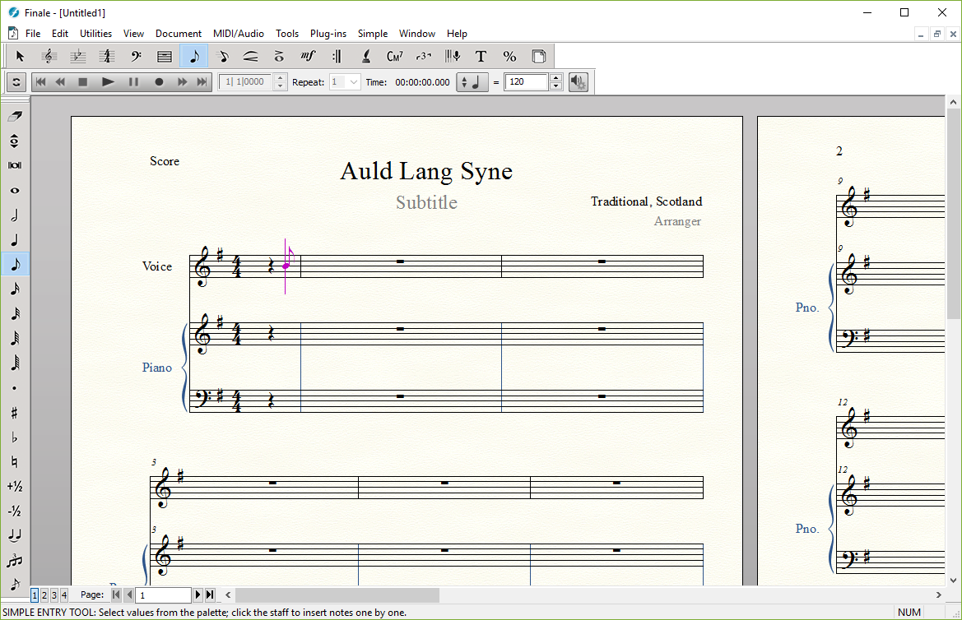This screenshot has width=962, height=620.
Task: Select the Articulation tool
Action: pos(279,57)
